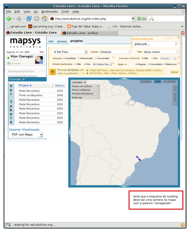
Task: Open the gmail.com bookmark
Action: [x=16, y=26]
